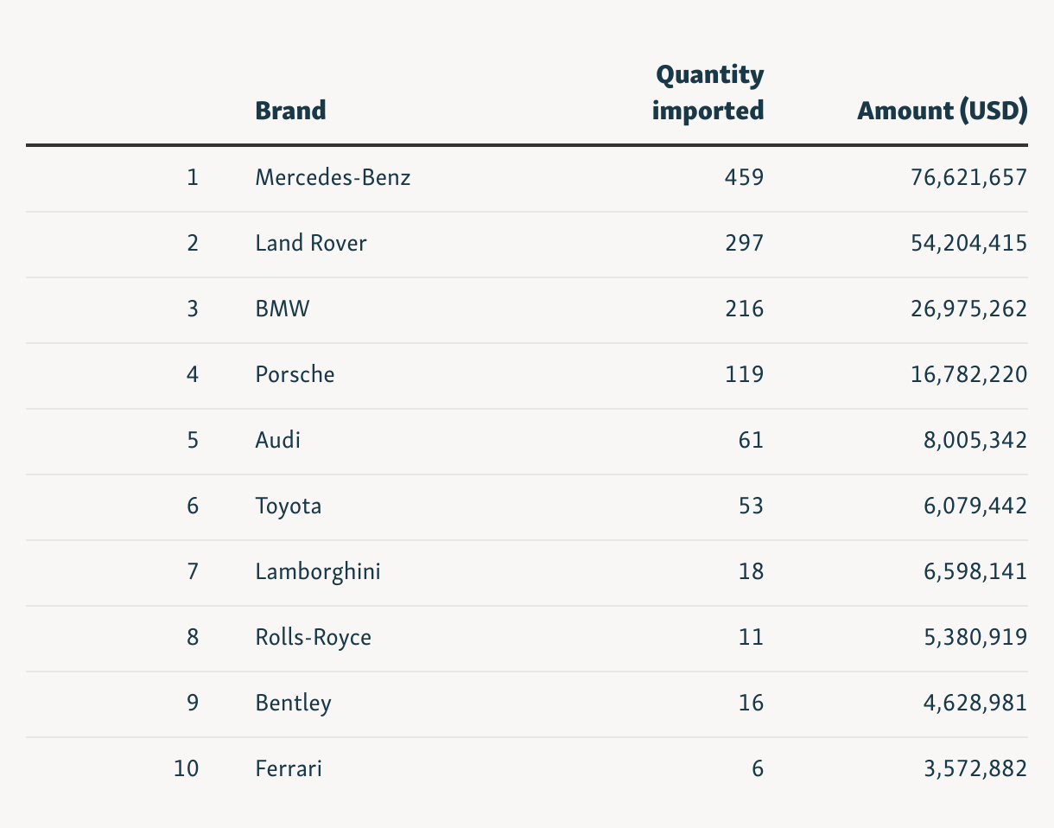Select the Mercedes-Benz brand cell
This screenshot has height=828, width=1054.
333,177
